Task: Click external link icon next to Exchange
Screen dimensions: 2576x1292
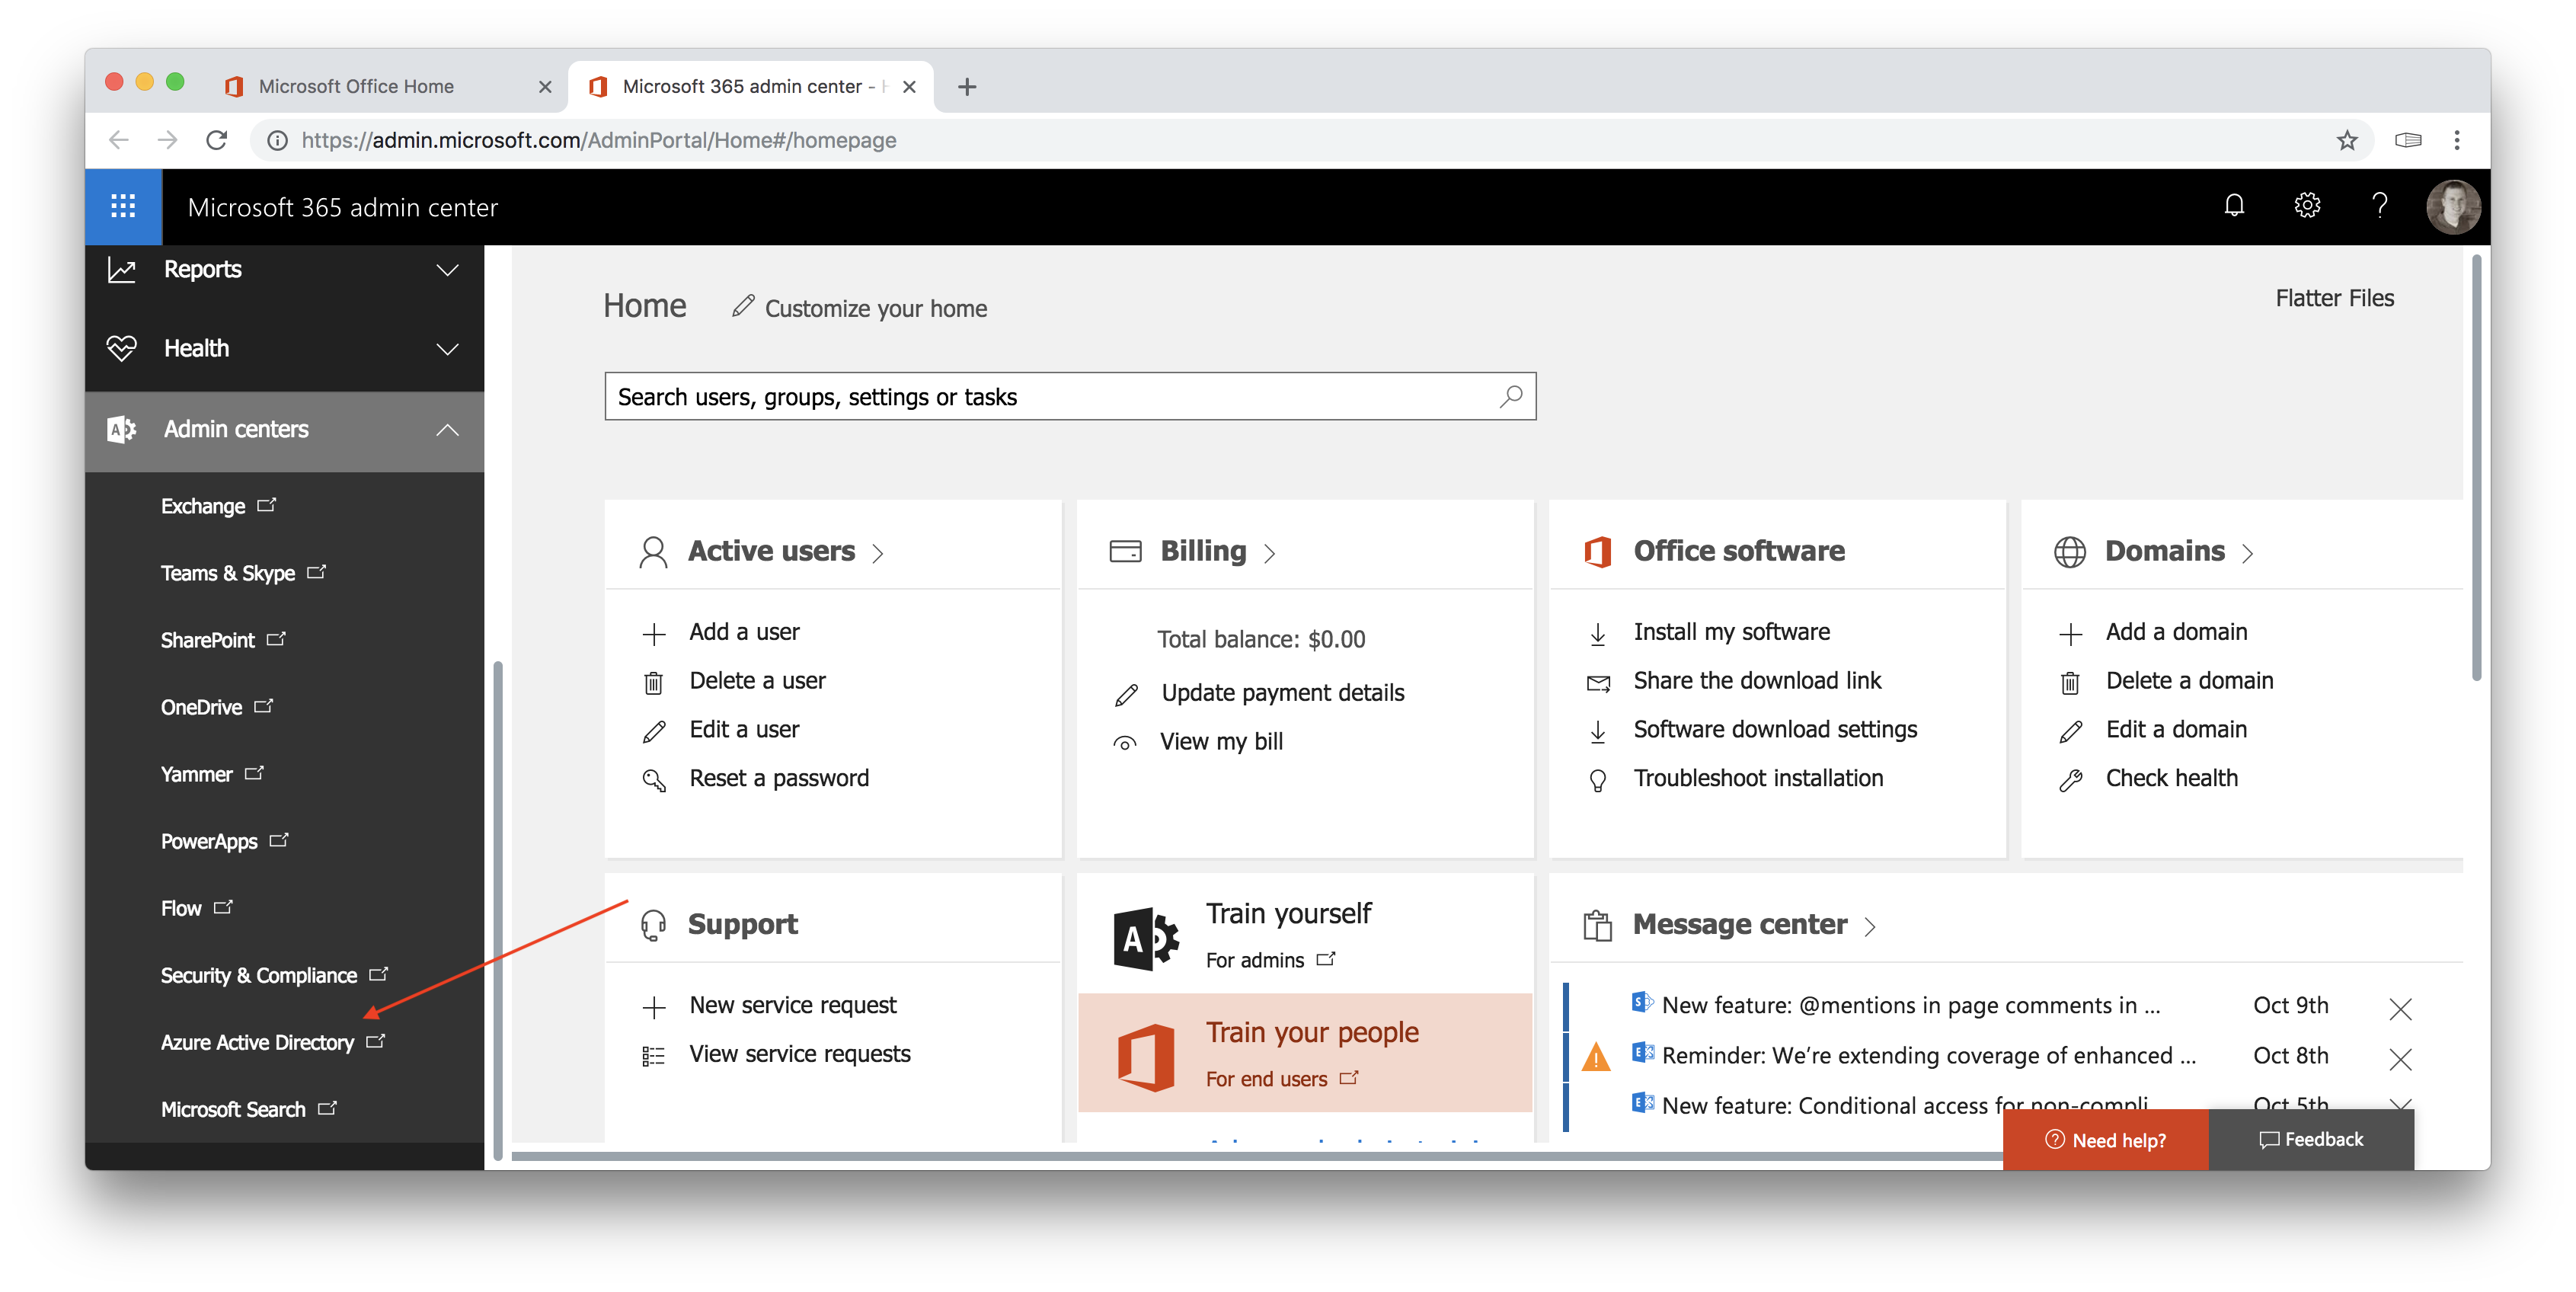Action: (267, 505)
